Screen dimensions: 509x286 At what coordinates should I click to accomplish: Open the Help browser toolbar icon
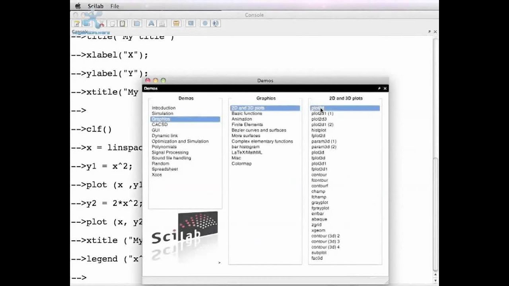216,23
